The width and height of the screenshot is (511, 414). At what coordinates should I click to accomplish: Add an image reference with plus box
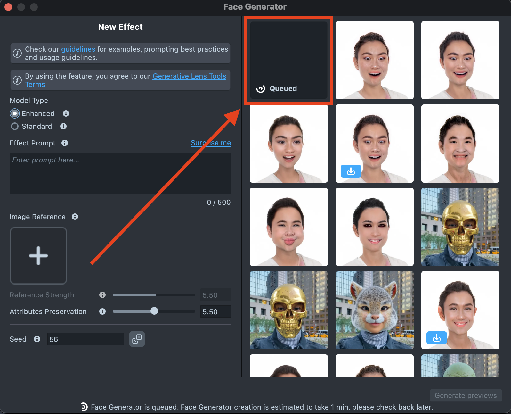[x=38, y=255]
